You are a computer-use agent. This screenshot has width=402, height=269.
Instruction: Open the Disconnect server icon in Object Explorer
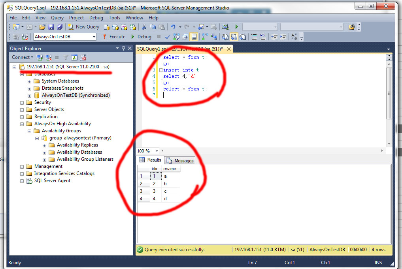pyautogui.click(x=48, y=57)
